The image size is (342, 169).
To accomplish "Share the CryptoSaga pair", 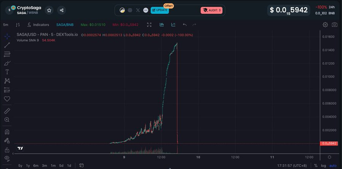I will pyautogui.click(x=62, y=10).
